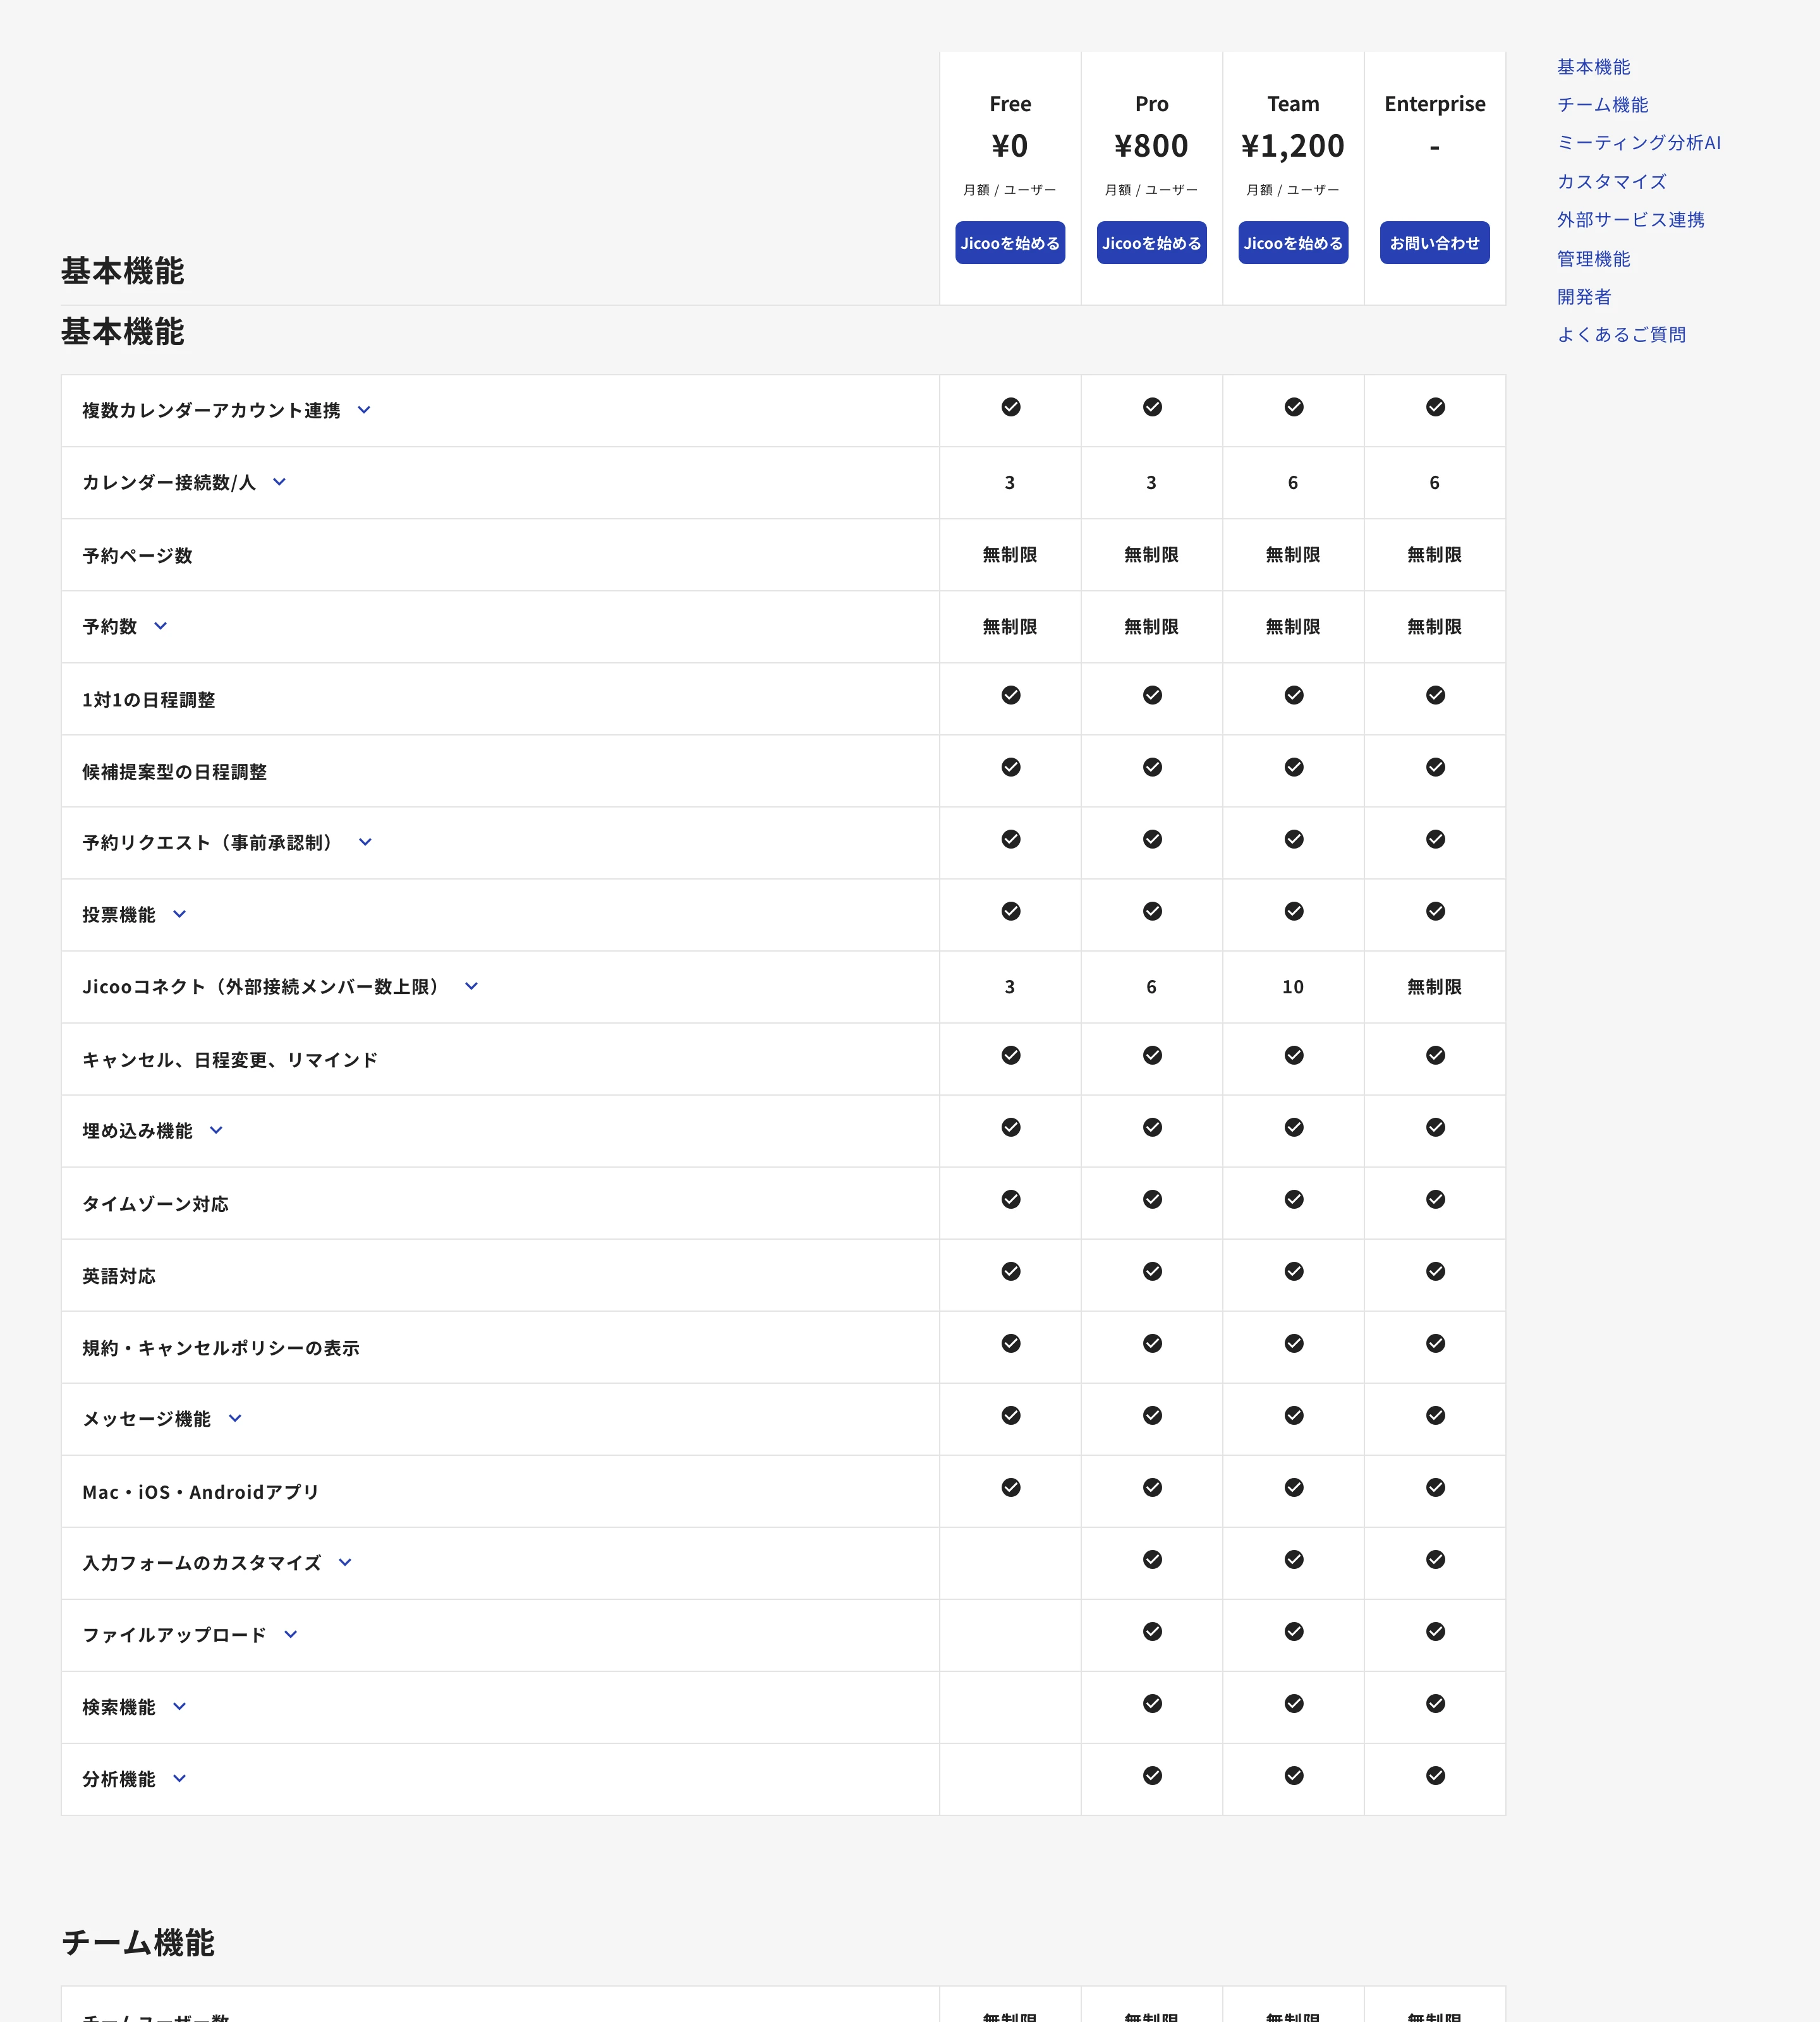Click Free checkmark for 複数カレンダーアカウント連携
This screenshot has height=2022, width=1820.
pyautogui.click(x=1011, y=407)
